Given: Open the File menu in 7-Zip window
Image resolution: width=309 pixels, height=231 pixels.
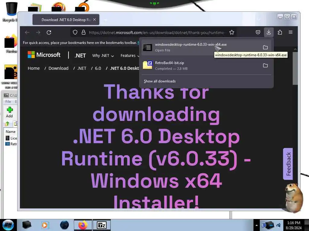Looking at the screenshot, I should (8, 102).
